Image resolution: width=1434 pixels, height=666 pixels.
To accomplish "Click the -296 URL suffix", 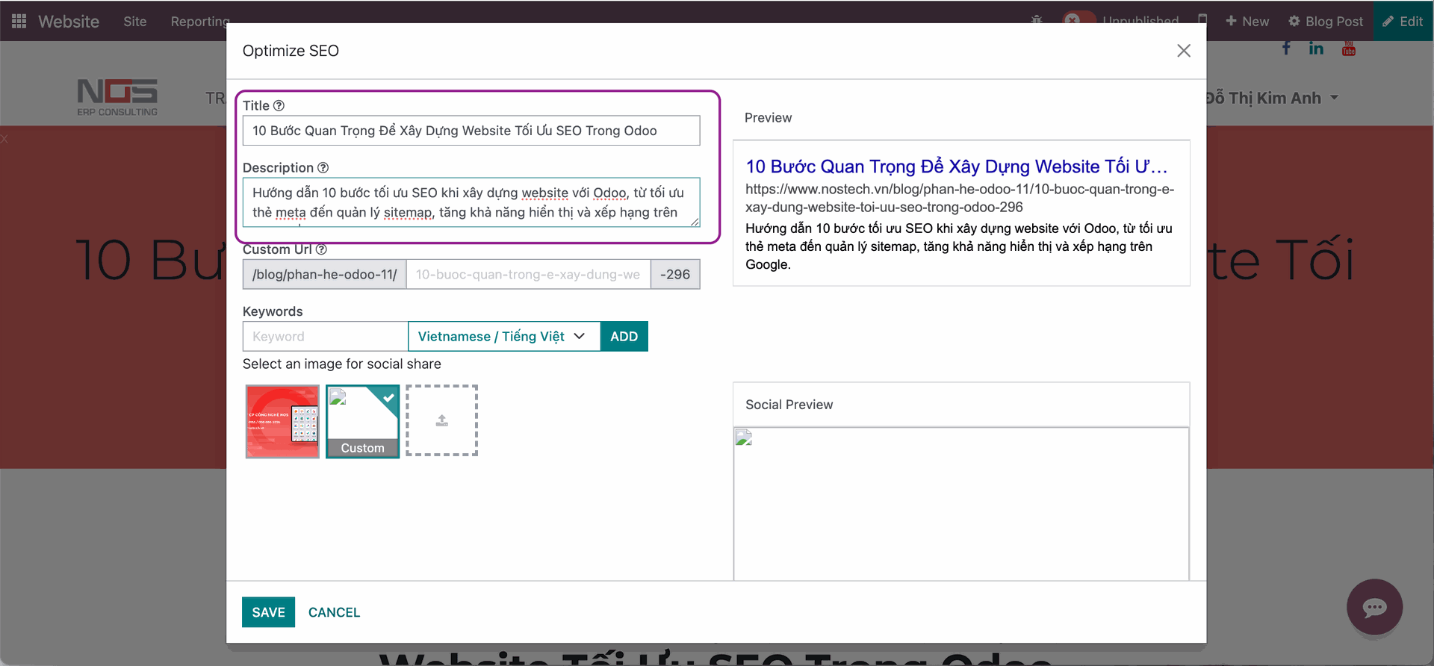I will 675,274.
